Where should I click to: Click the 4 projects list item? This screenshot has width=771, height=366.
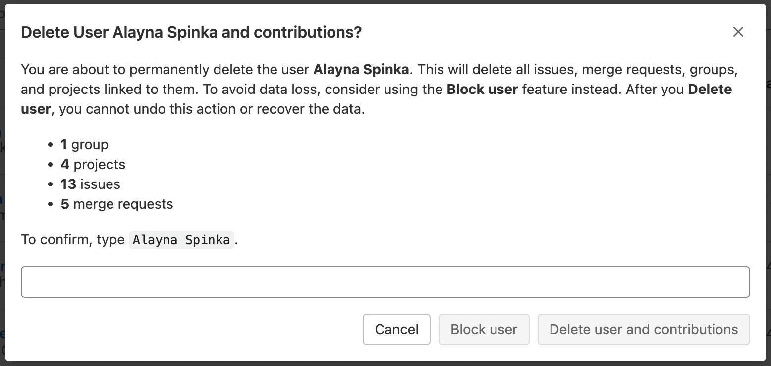click(x=93, y=164)
